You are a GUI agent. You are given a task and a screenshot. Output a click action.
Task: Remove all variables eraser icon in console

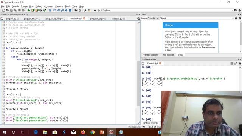coord(236,63)
